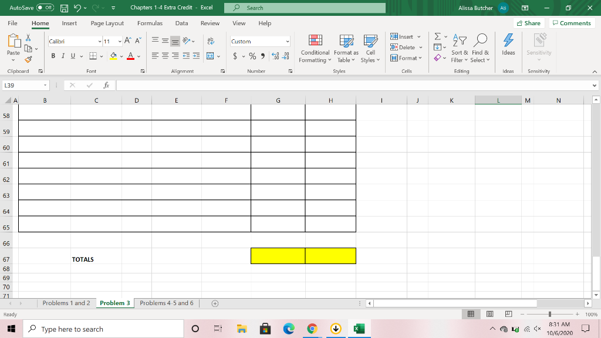Open the Comments pane
601x338 pixels.
[572, 23]
